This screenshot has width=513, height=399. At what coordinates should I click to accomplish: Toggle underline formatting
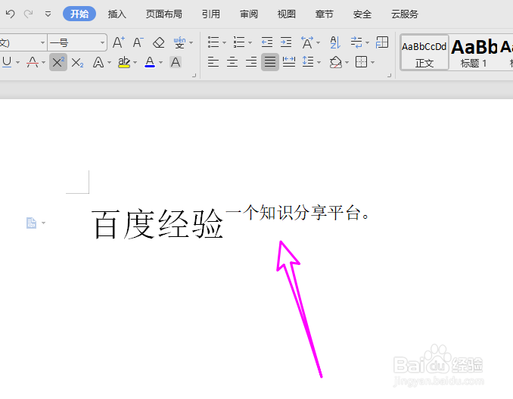tap(7, 62)
